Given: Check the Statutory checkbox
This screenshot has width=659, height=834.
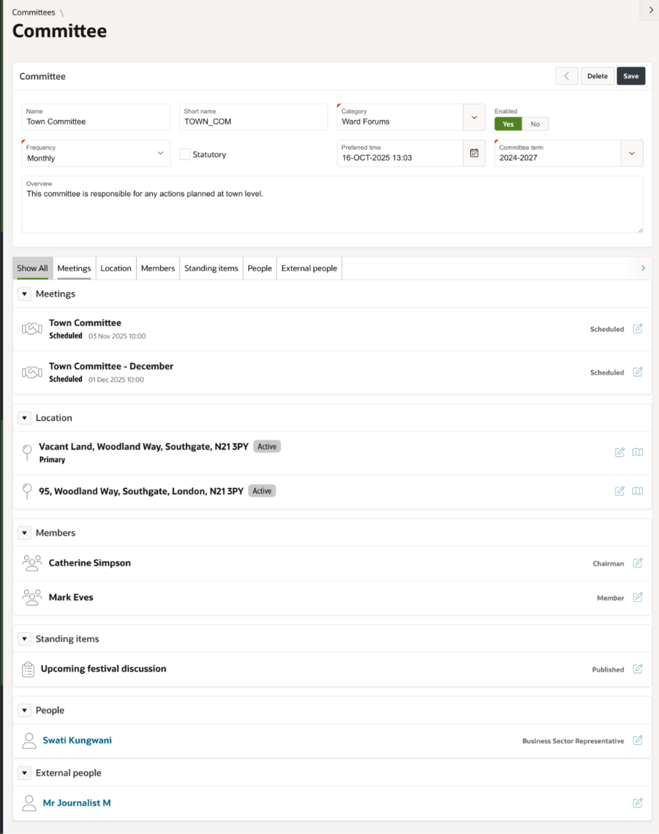Looking at the screenshot, I should pos(185,154).
